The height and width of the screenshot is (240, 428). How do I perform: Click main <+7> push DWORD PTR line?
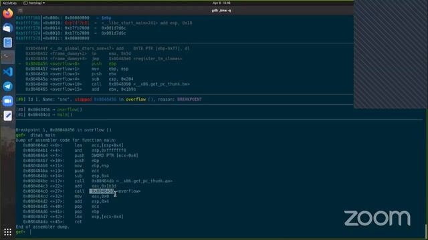pos(80,155)
